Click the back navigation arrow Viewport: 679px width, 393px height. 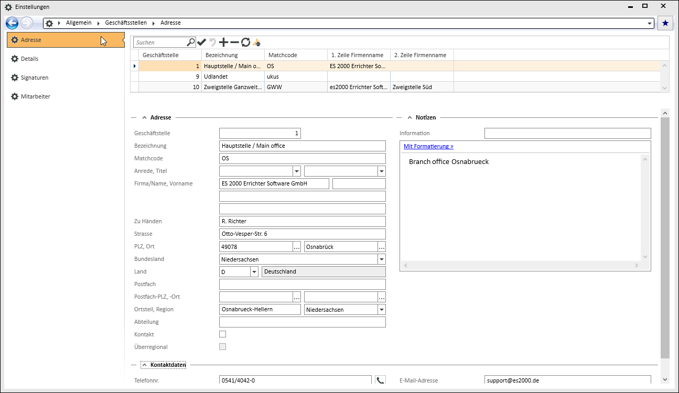12,23
